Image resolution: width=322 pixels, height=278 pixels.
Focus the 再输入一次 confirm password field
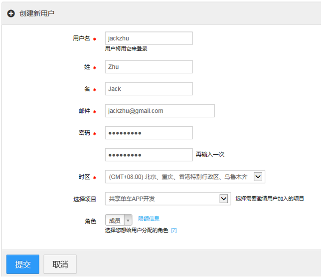coord(149,155)
